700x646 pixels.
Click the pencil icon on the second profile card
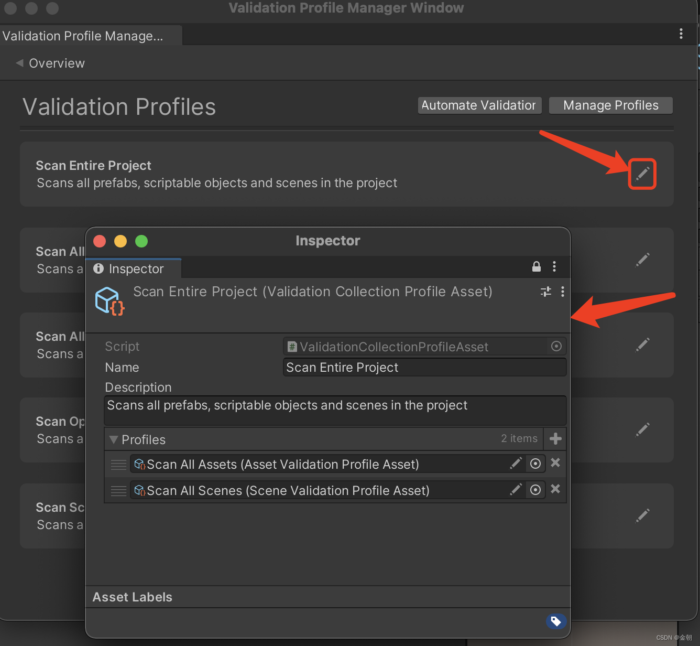pos(642,259)
